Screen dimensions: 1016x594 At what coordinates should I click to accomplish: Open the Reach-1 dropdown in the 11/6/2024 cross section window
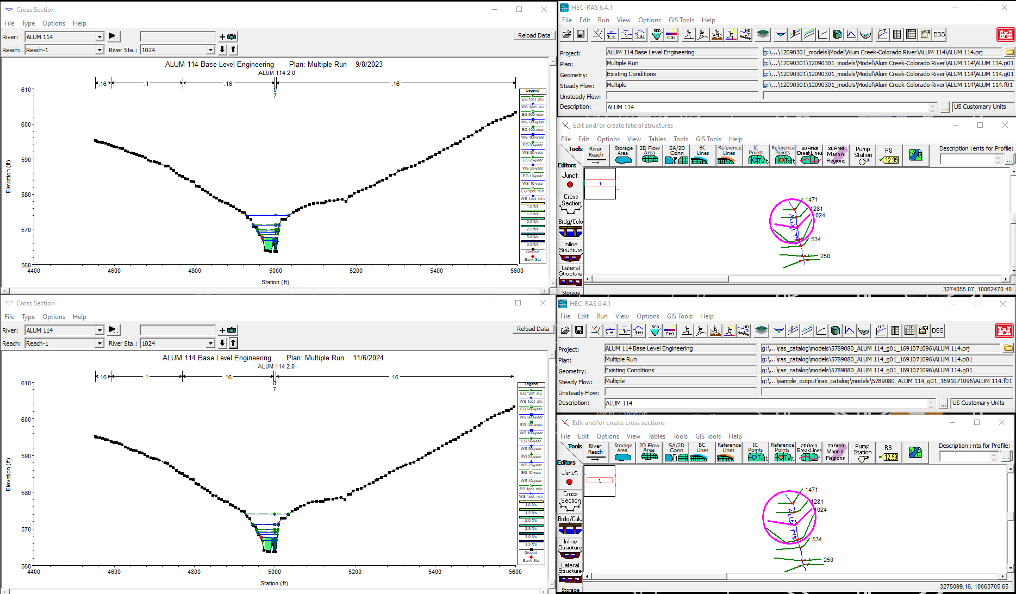click(99, 343)
